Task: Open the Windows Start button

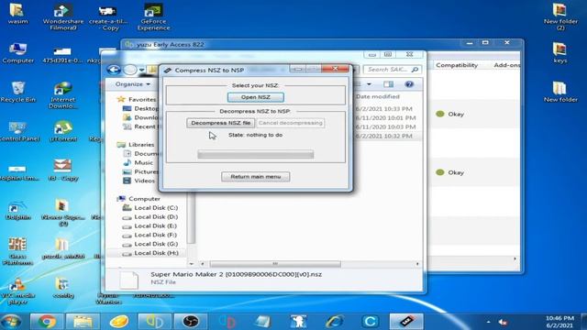Action: [11, 322]
